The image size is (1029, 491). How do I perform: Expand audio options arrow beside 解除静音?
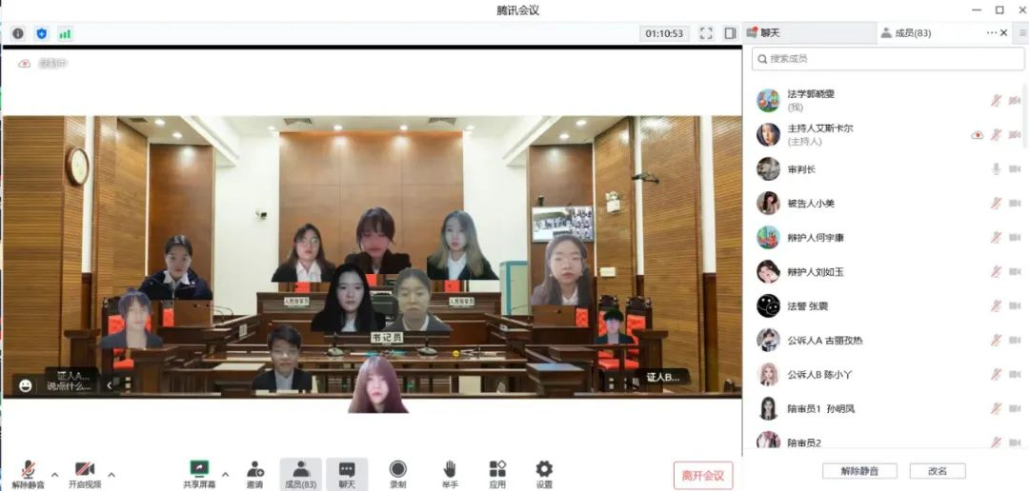pyautogui.click(x=54, y=474)
